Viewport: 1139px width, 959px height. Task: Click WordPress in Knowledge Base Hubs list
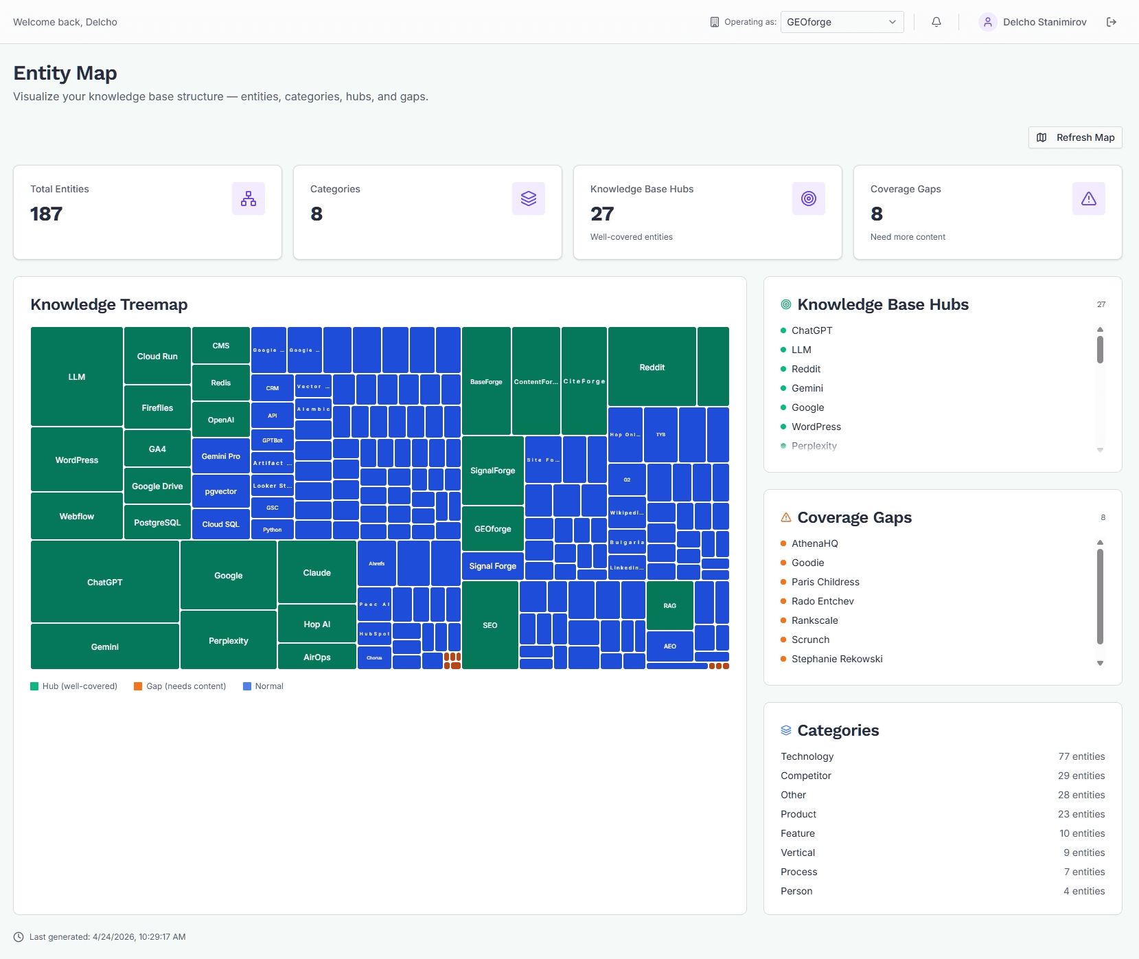(816, 427)
